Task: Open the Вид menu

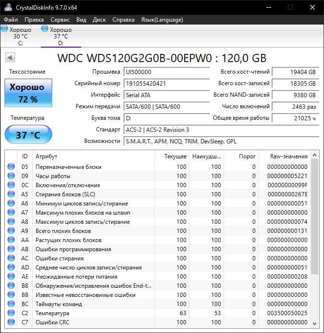Action: tap(81, 20)
